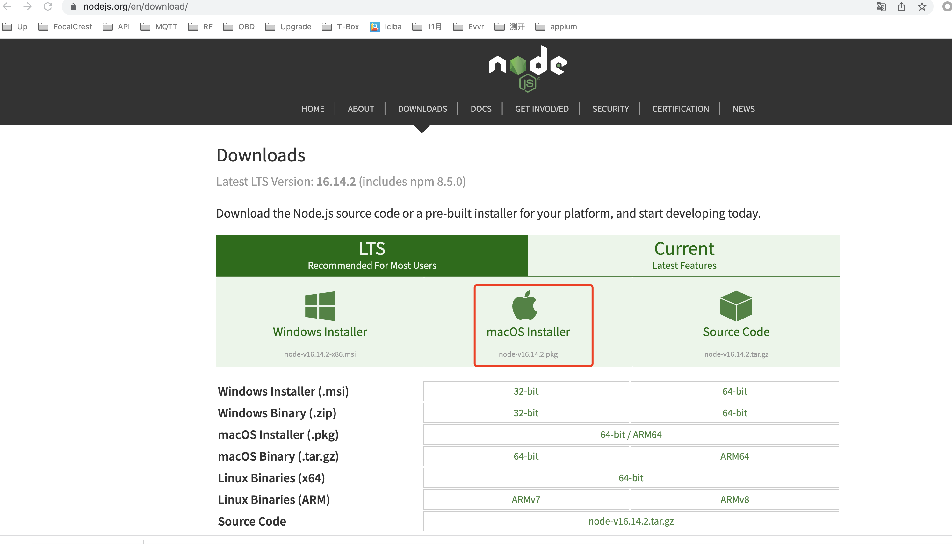Screen dimensions: 952x544
Task: Open the iciba bookmark
Action: point(386,26)
